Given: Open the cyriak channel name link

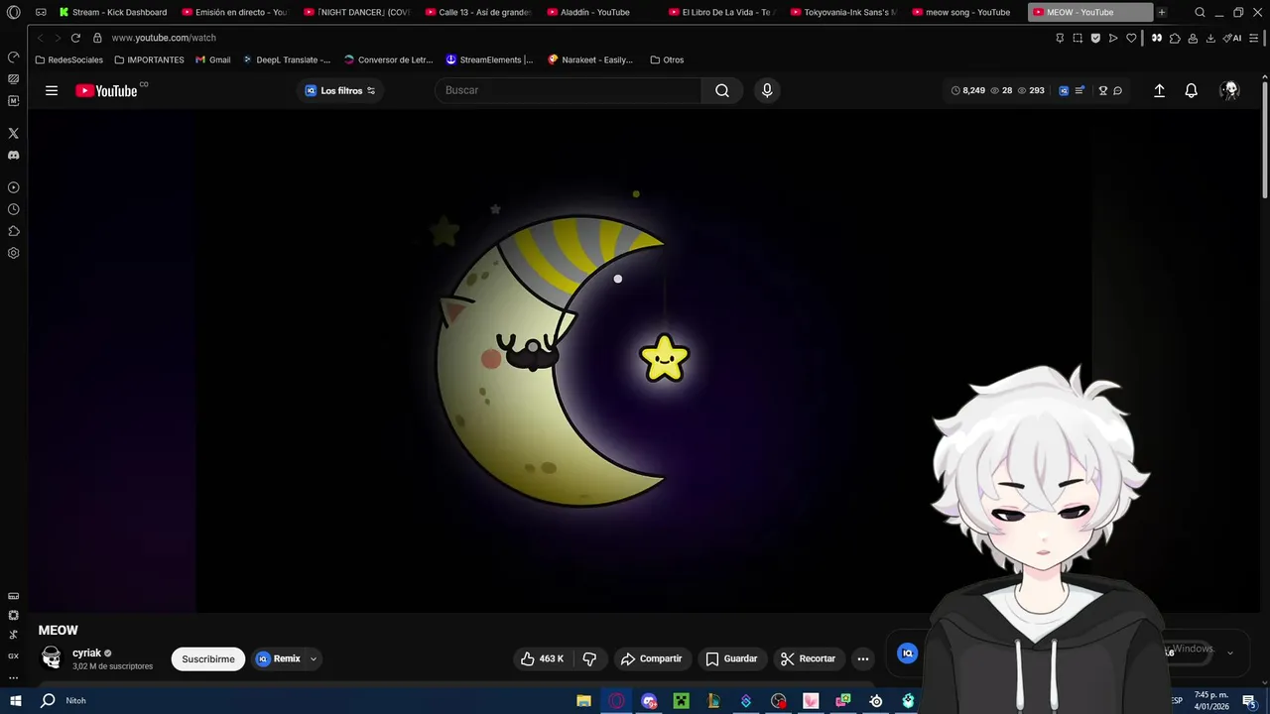Looking at the screenshot, I should click(86, 653).
